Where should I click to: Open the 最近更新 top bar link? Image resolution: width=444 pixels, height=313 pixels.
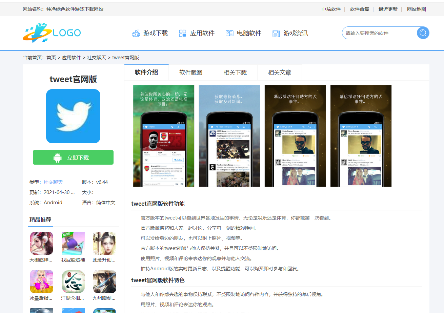[388, 9]
